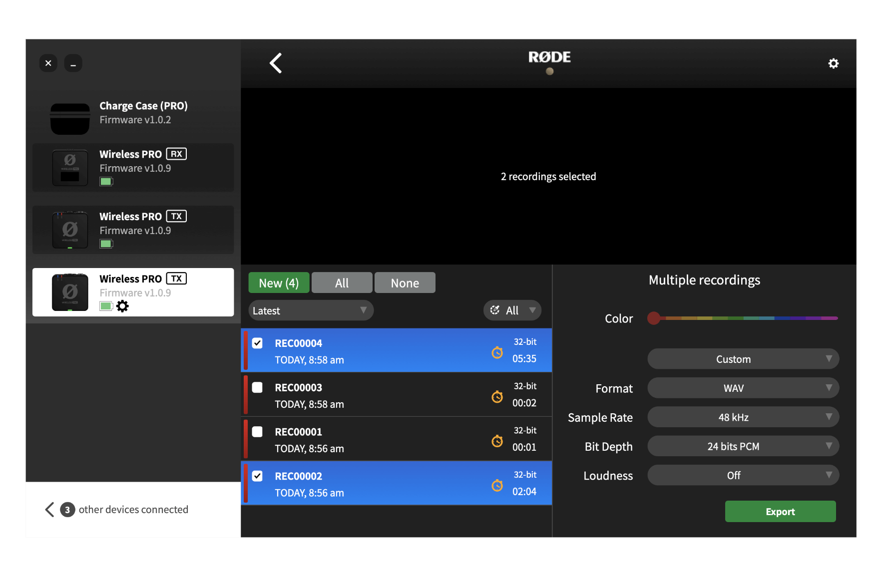The width and height of the screenshot is (878, 576).
Task: Check the REC00001 recording checkbox
Action: (257, 432)
